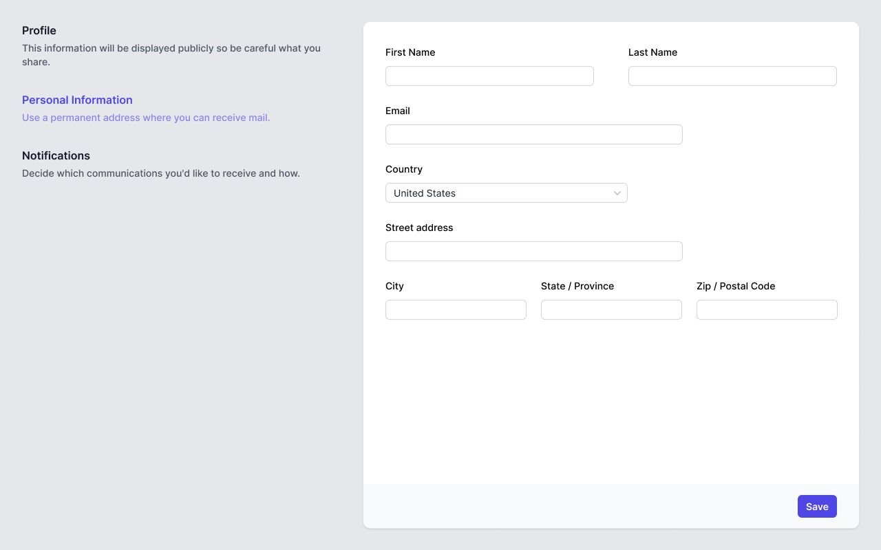
Task: Select the Notifications section heading
Action: click(x=56, y=155)
